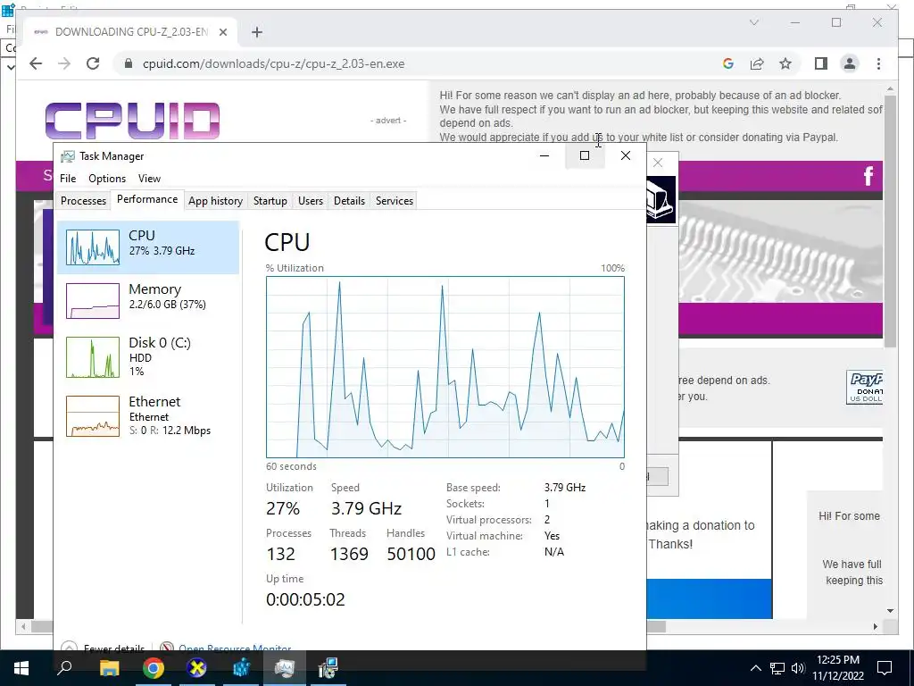Viewport: 914px width, 686px height.
Task: Share this page icon in Chrome
Action: [757, 63]
